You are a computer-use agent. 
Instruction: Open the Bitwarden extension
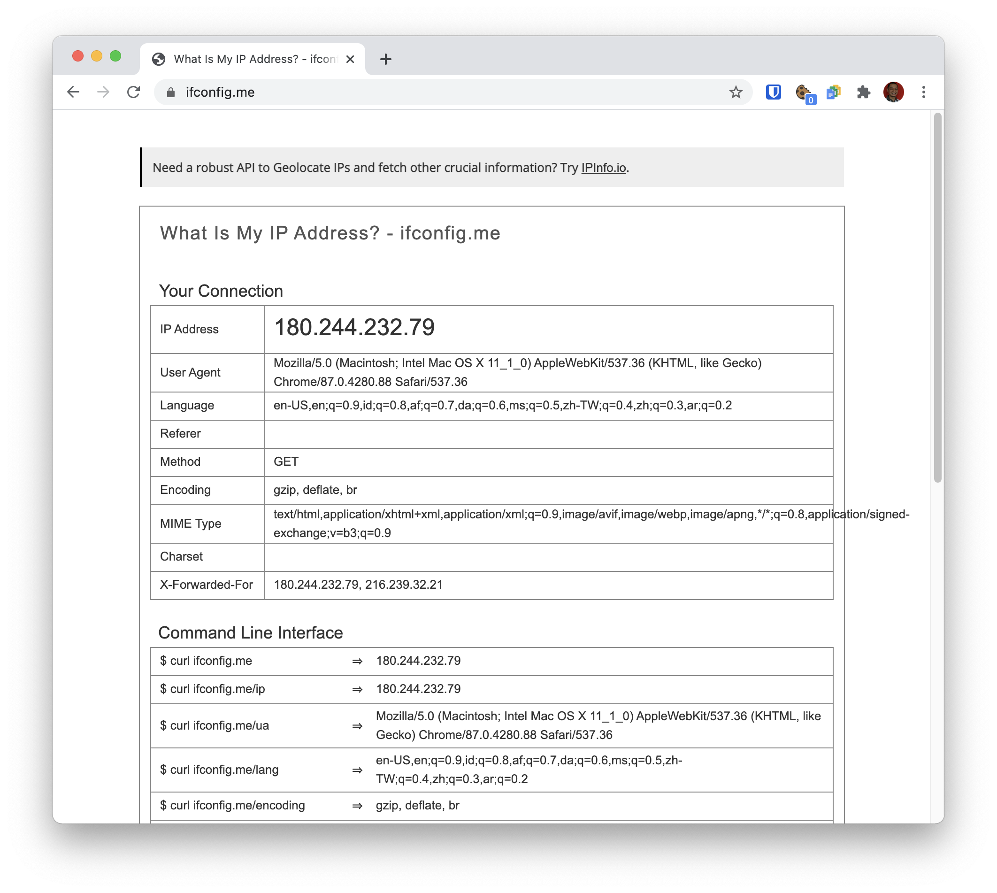[x=773, y=92]
